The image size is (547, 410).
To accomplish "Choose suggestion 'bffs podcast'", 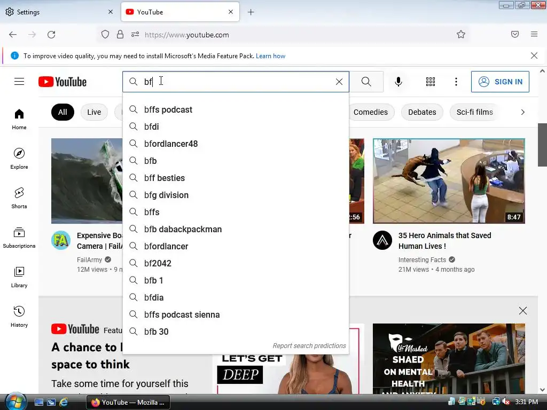I will point(236,109).
